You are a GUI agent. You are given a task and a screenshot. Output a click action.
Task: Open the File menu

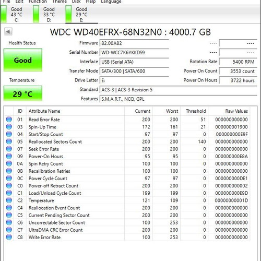tap(7, 2)
